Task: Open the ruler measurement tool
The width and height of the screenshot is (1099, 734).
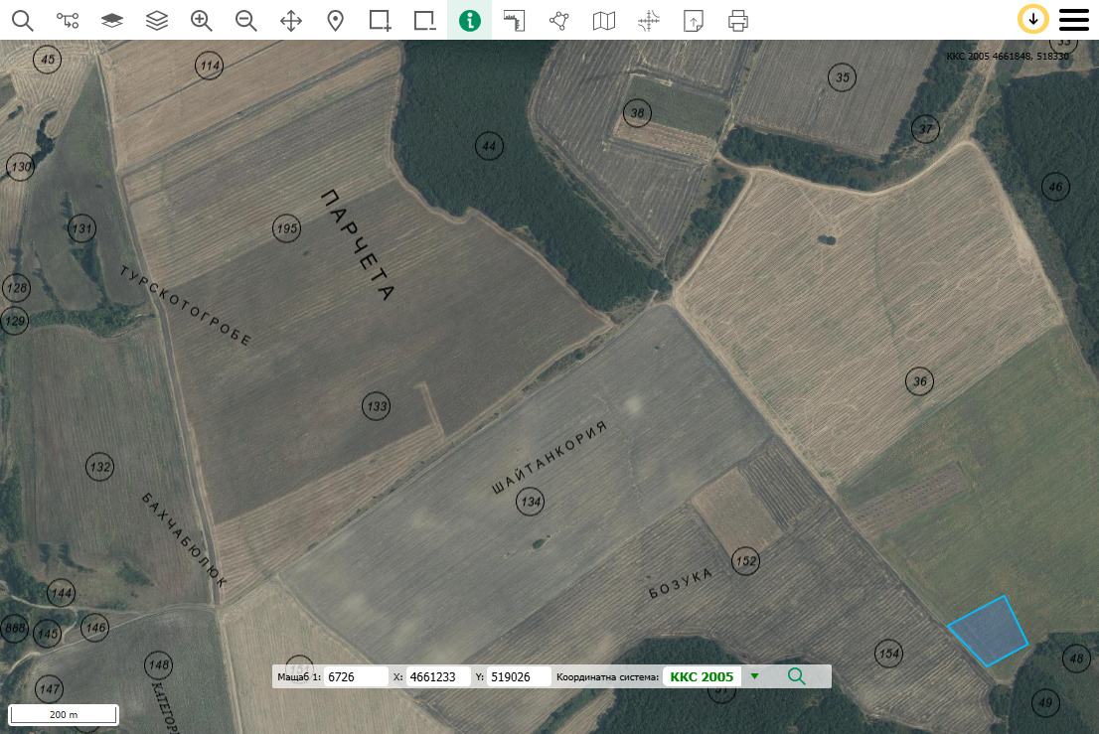Action: tap(514, 20)
